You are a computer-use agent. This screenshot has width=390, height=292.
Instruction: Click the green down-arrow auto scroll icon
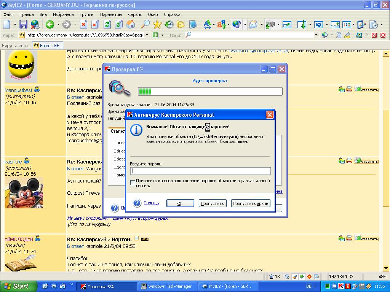302,24
